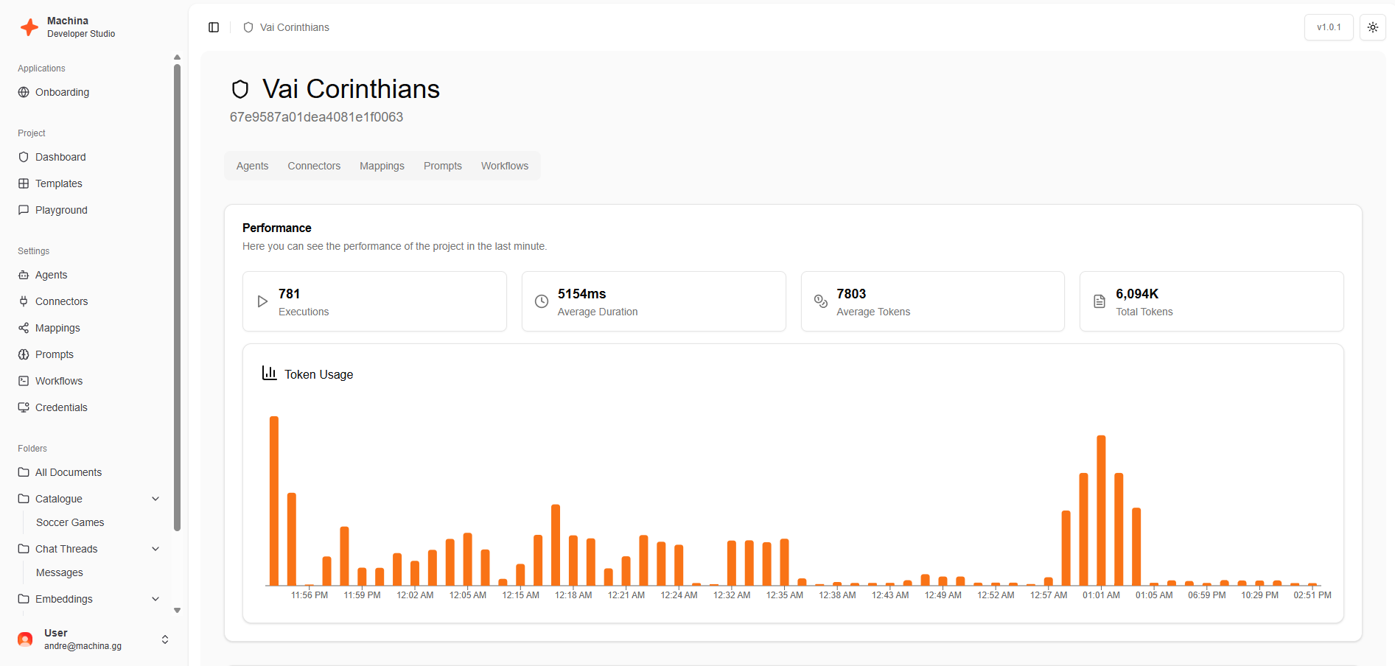Click the 5154ms Average Duration card
Image resolution: width=1395 pixels, height=666 pixels.
[654, 301]
